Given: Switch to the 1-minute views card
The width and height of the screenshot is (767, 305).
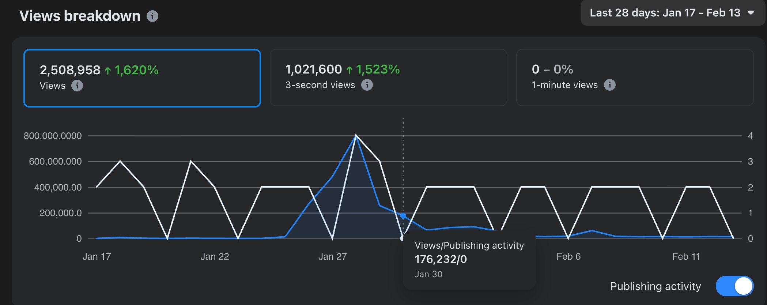Looking at the screenshot, I should [x=635, y=78].
